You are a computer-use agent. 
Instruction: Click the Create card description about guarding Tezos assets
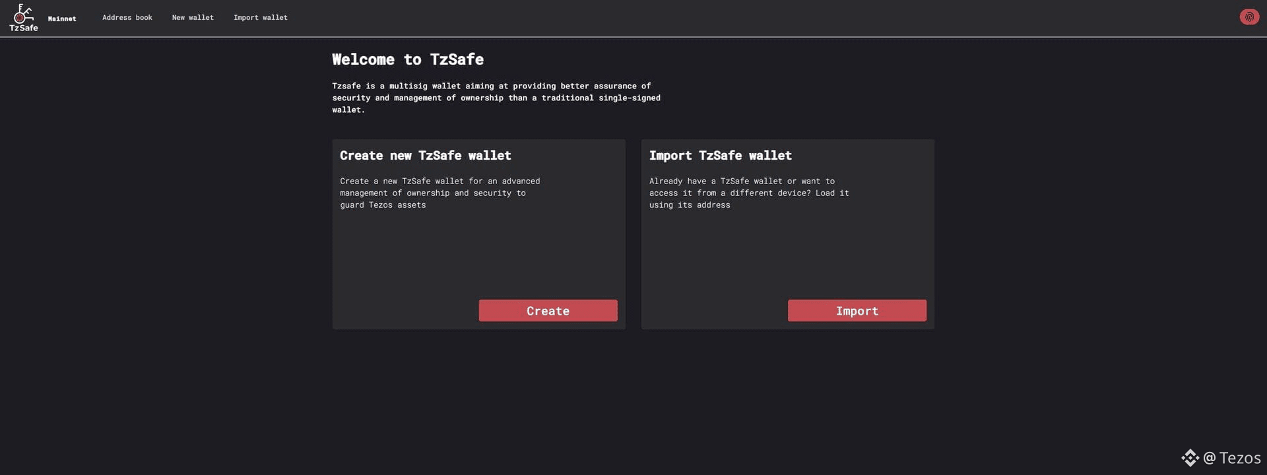pos(440,193)
